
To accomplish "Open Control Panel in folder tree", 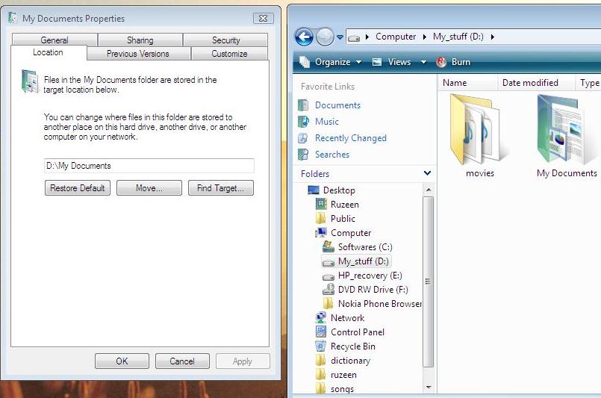I will 357,332.
